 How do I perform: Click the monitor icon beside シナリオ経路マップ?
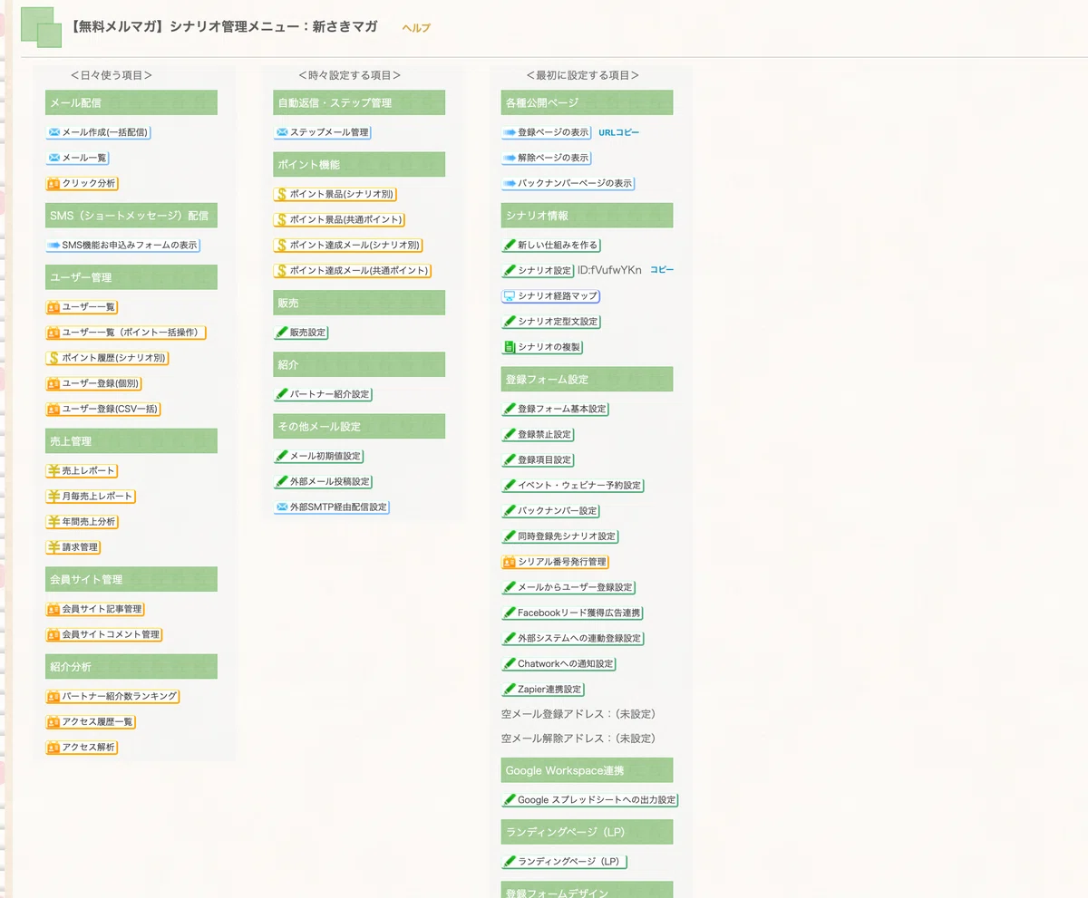pyautogui.click(x=509, y=296)
